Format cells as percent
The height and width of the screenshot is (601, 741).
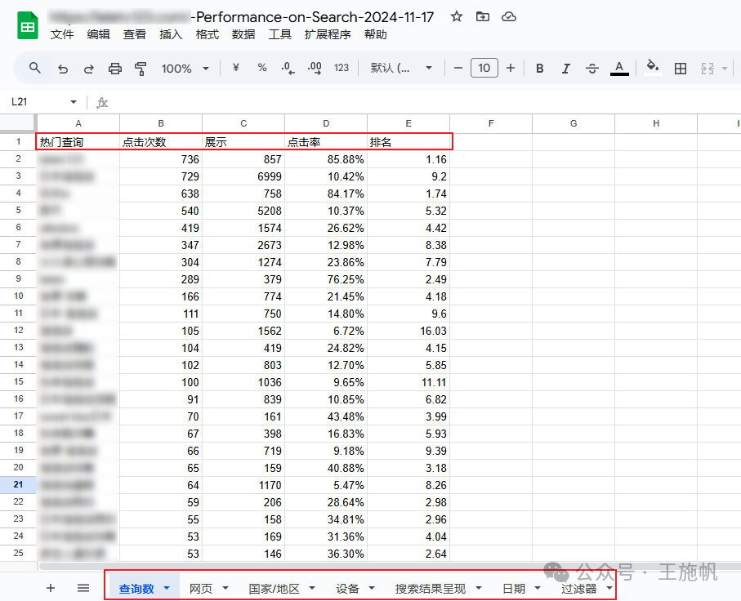(x=261, y=68)
